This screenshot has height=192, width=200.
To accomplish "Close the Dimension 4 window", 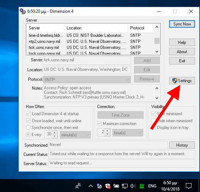I will [x=191, y=11].
